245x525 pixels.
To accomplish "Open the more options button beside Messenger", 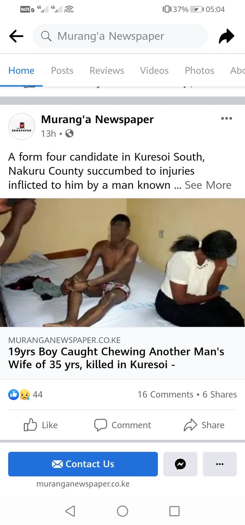I will click(220, 464).
